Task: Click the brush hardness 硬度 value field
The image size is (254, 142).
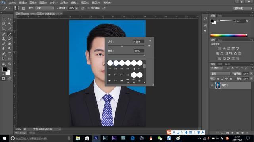Action: [139, 51]
